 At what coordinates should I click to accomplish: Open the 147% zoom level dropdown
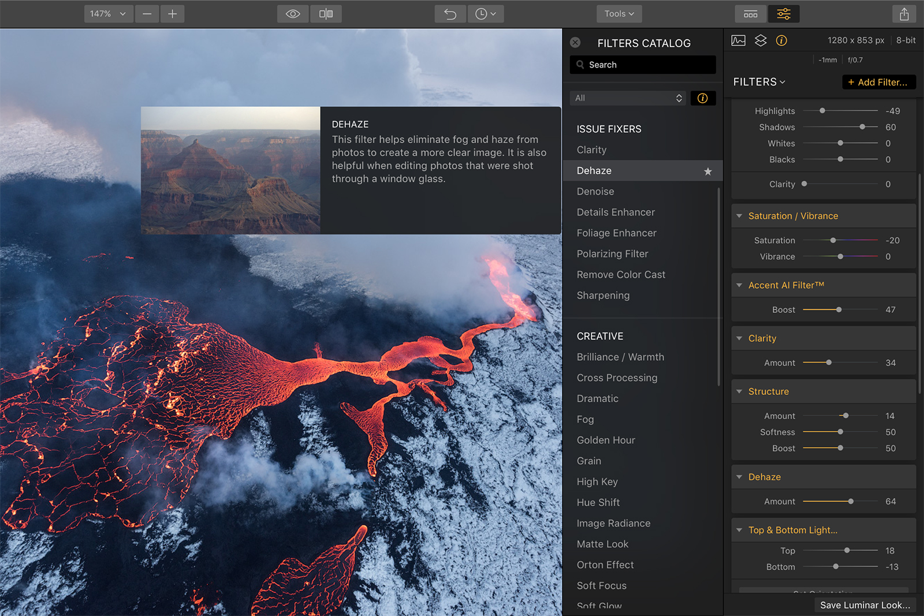[x=109, y=14]
